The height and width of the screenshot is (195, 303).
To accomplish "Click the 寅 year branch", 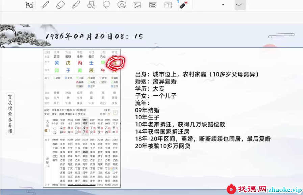I will coord(80,70).
